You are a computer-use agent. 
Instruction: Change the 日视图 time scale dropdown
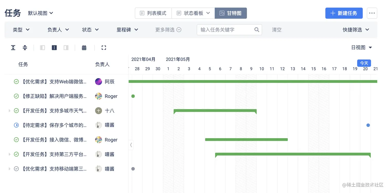(362, 47)
